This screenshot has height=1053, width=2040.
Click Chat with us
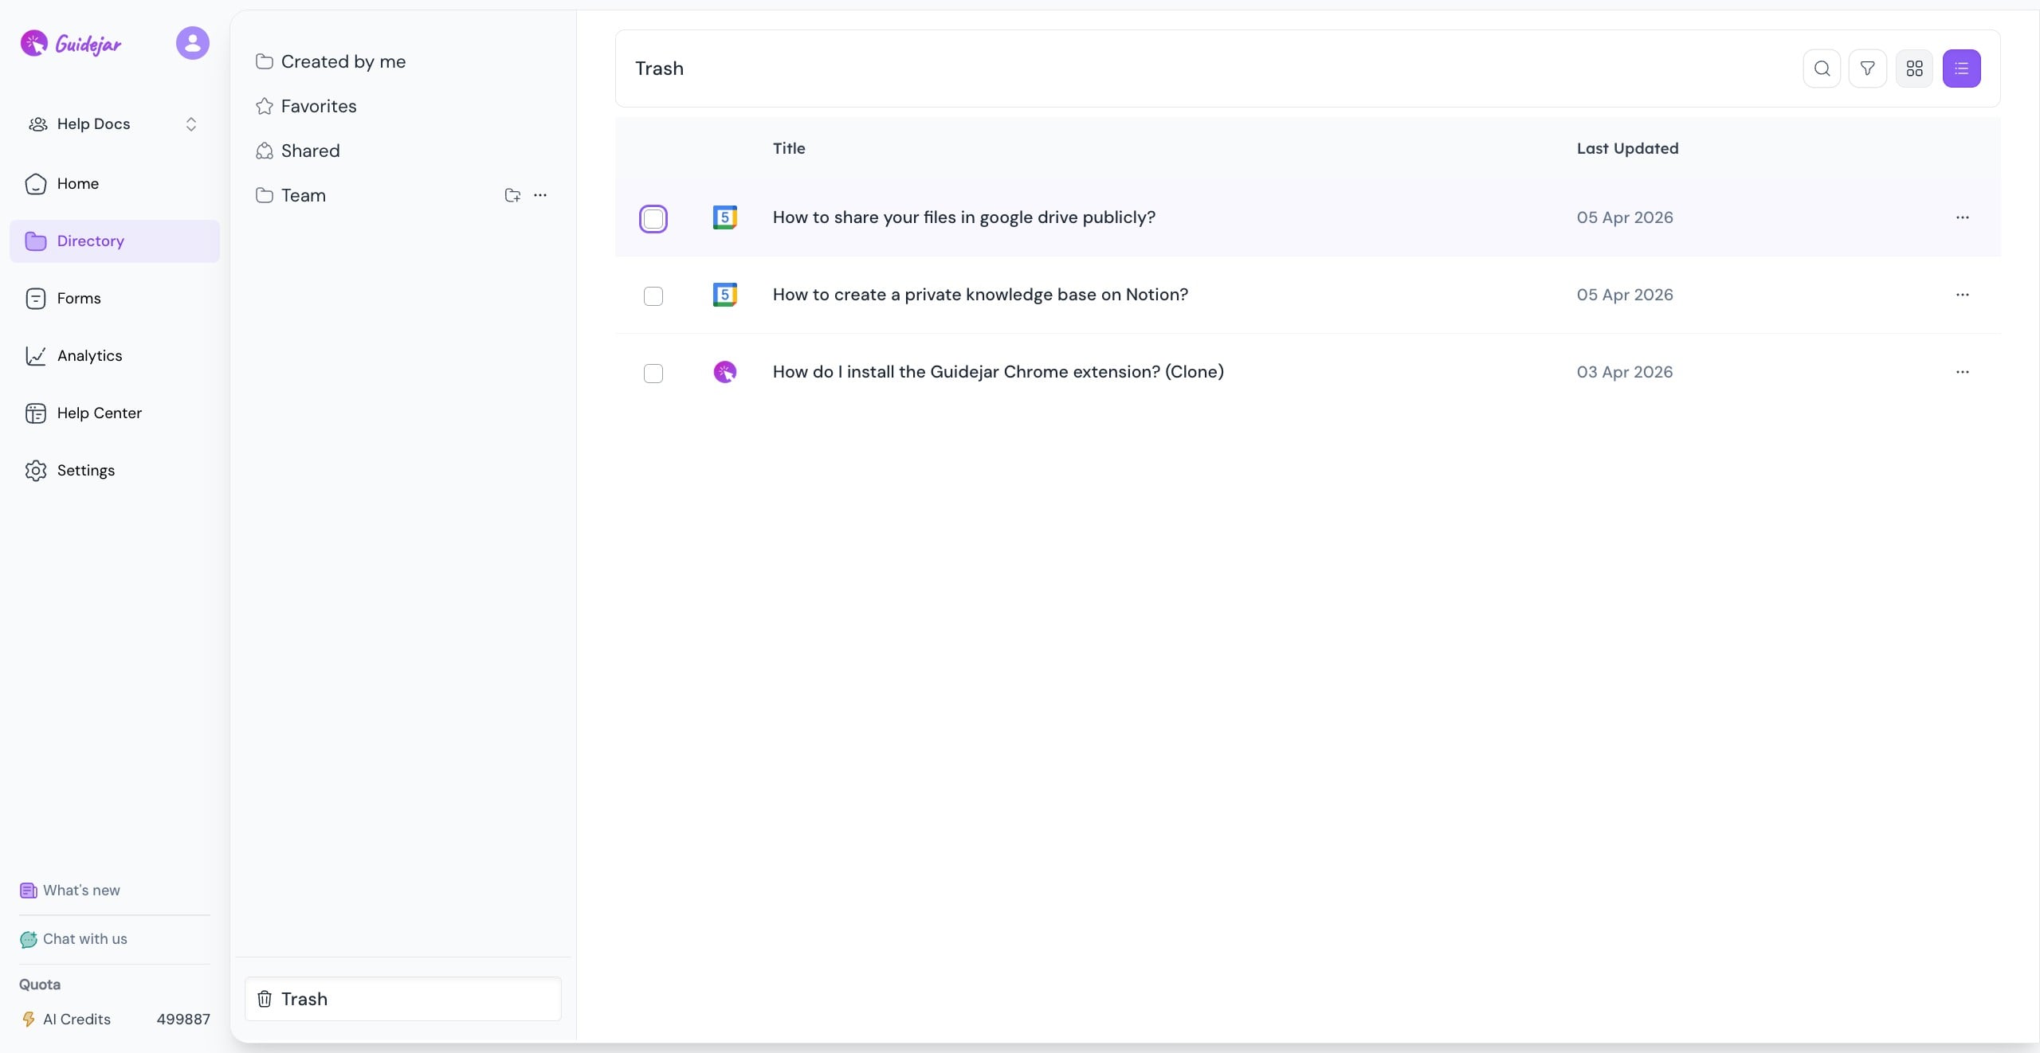click(84, 939)
